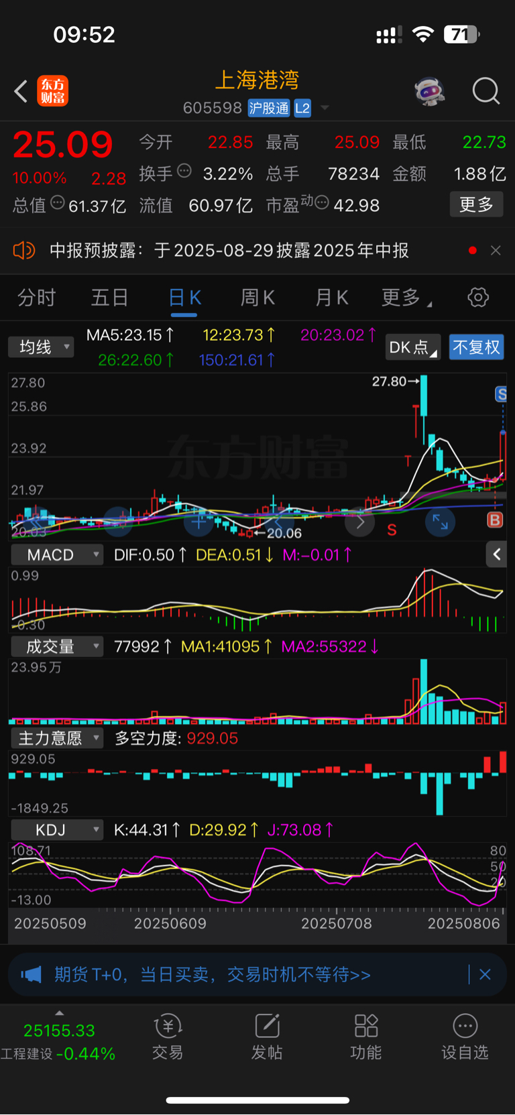Tap the 更多 button in quote details
The height and width of the screenshot is (1115, 515).
(476, 204)
